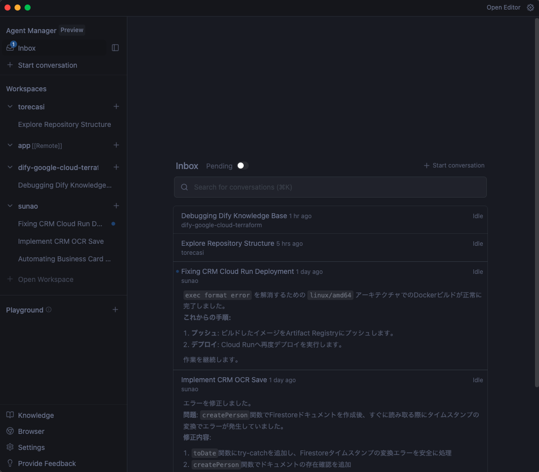The height and width of the screenshot is (472, 539).
Task: Click the Inbox tray icon with badge
Action: tap(10, 48)
